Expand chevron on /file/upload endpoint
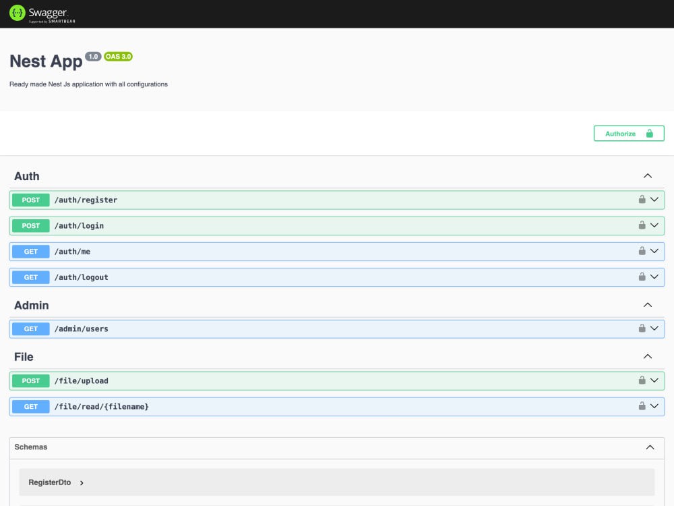674x506 pixels. (654, 381)
